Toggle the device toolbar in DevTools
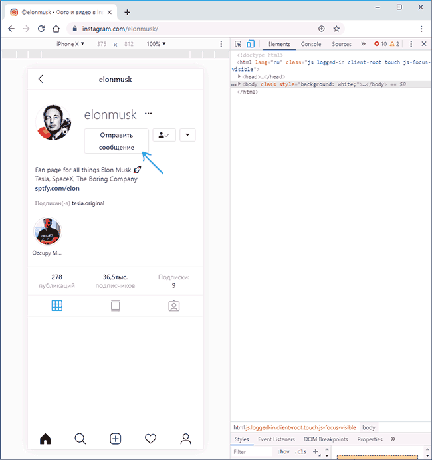This screenshot has height=460, width=432. [251, 44]
